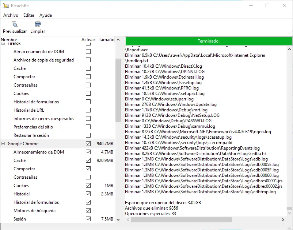This screenshot has height=230, width=293.
Task: Select Restaurar la sesión tree item
Action: [x=31, y=135]
